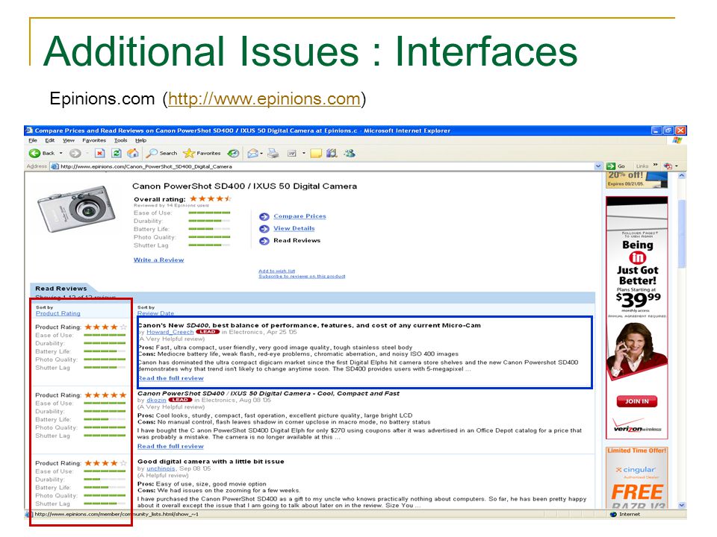
Task: Click the Refresh page icon
Action: coord(117,154)
